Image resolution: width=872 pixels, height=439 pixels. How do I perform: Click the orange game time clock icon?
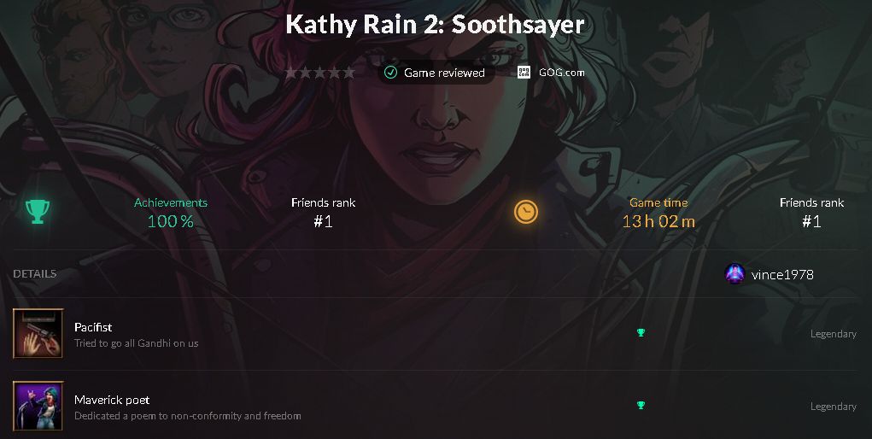tap(525, 212)
